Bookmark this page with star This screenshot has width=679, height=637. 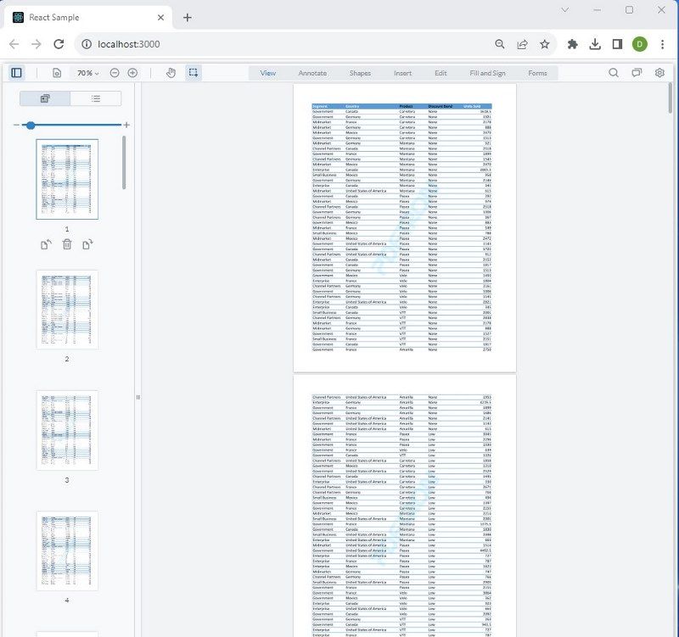click(545, 44)
